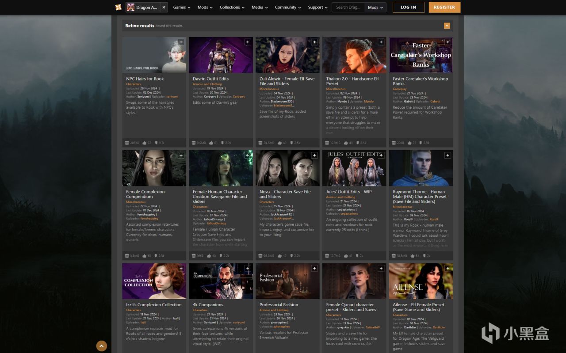
Task: Open the Raymond Thorne thumbnail image
Action: click(x=421, y=168)
